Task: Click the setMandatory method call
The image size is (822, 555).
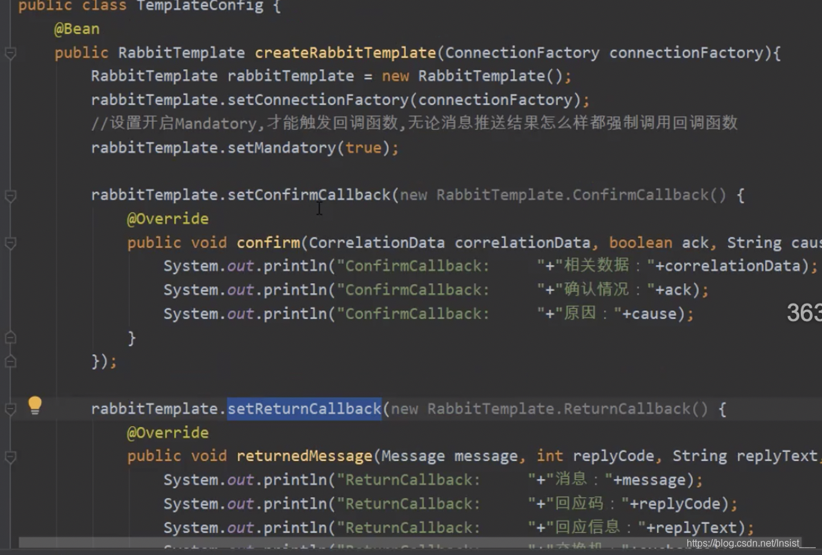Action: tap(282, 148)
